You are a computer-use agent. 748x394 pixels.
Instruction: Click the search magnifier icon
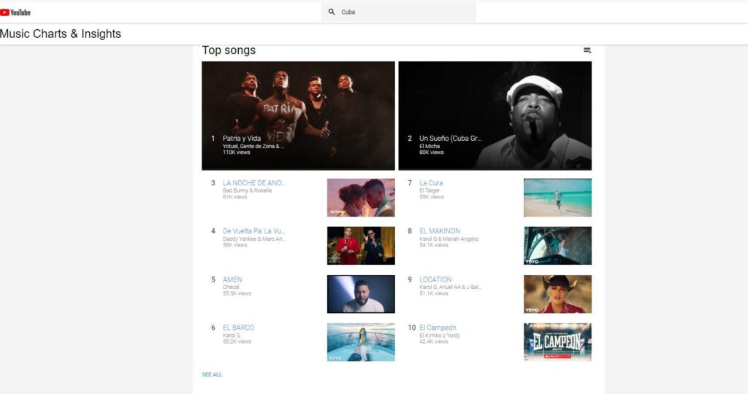click(332, 12)
